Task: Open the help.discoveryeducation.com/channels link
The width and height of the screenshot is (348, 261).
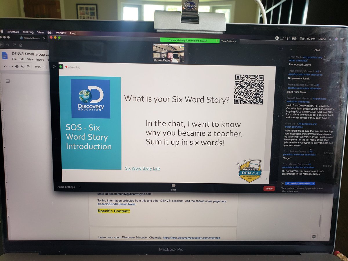Action: pos(191,238)
